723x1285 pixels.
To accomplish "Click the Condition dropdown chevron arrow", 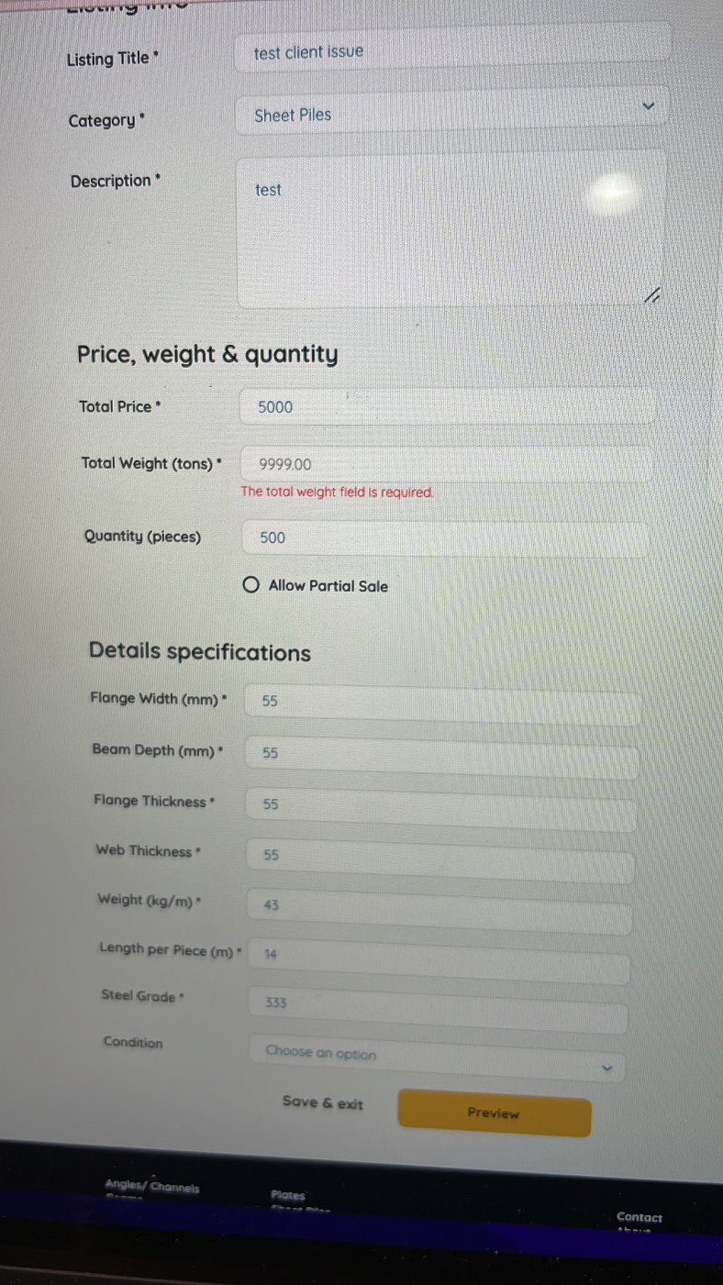I will tap(606, 1068).
